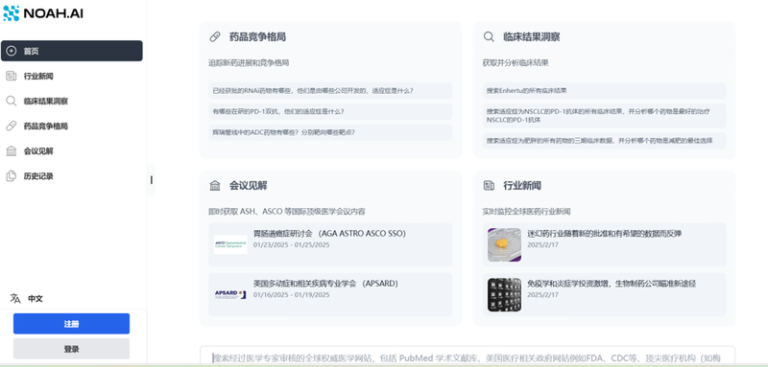This screenshot has width=768, height=367.
Task: Go to 临床结果洞察 in the sidebar
Action: pyautogui.click(x=71, y=102)
